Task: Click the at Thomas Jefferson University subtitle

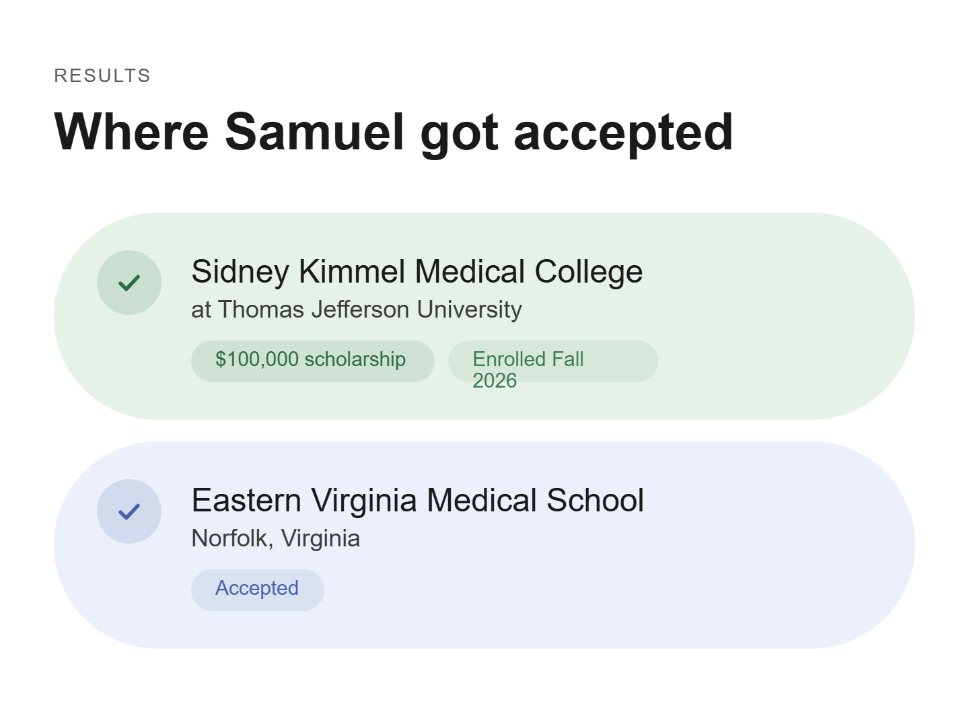Action: [x=357, y=310]
